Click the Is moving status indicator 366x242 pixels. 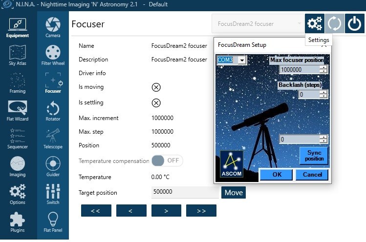(x=156, y=87)
